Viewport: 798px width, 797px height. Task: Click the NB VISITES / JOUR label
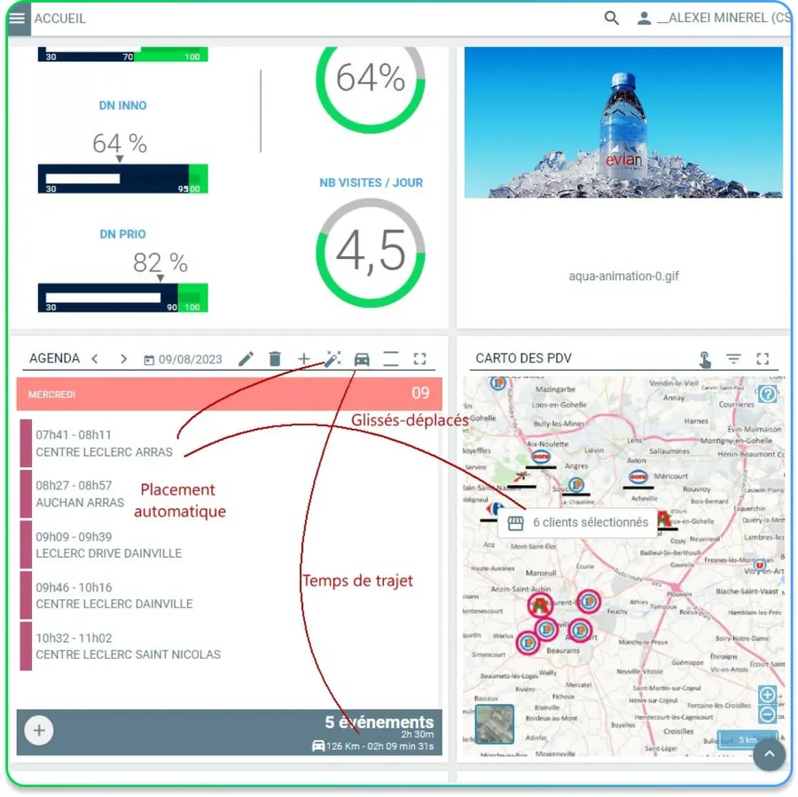point(371,183)
